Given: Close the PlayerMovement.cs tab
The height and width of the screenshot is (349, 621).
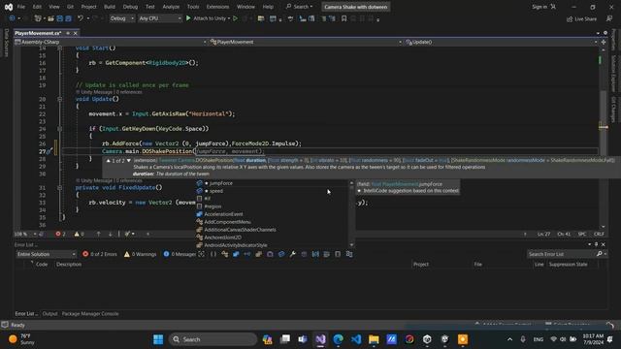Looking at the screenshot, I should coord(76,33).
